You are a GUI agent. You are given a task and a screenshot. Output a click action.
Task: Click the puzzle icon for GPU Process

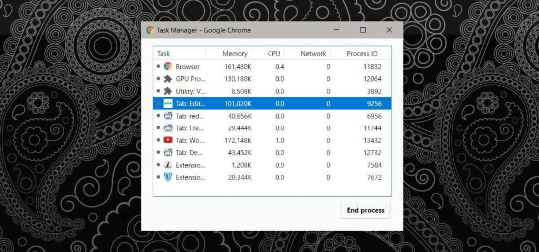coord(168,79)
